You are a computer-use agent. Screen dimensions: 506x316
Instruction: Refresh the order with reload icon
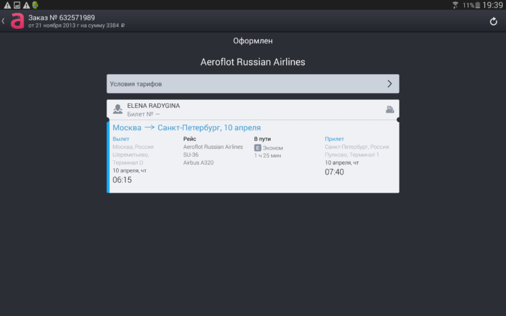tap(493, 22)
